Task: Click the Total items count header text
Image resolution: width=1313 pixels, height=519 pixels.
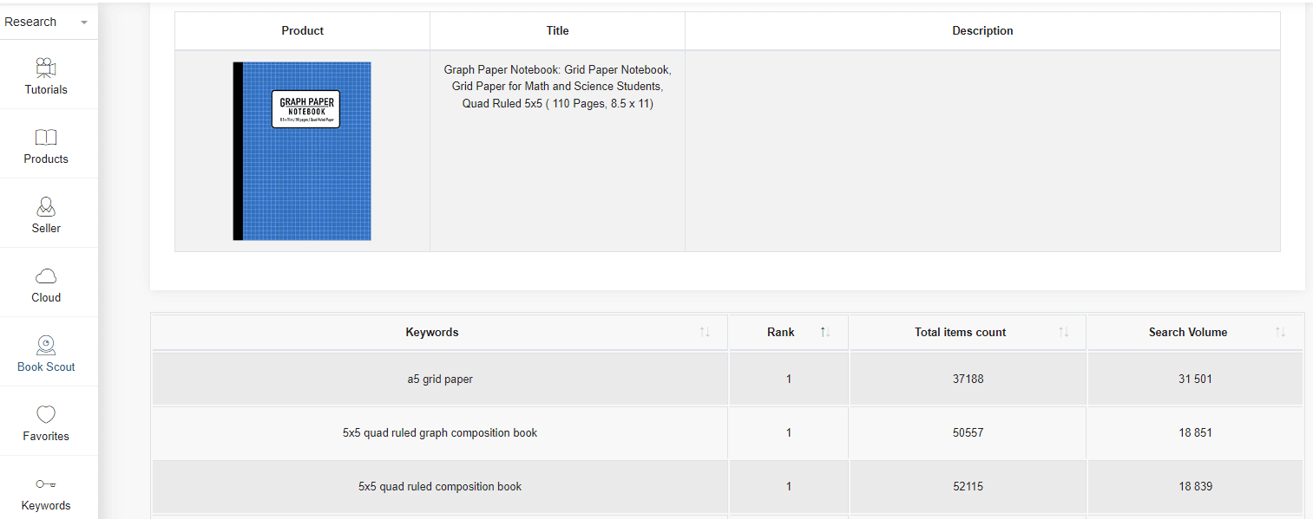Action: click(961, 332)
